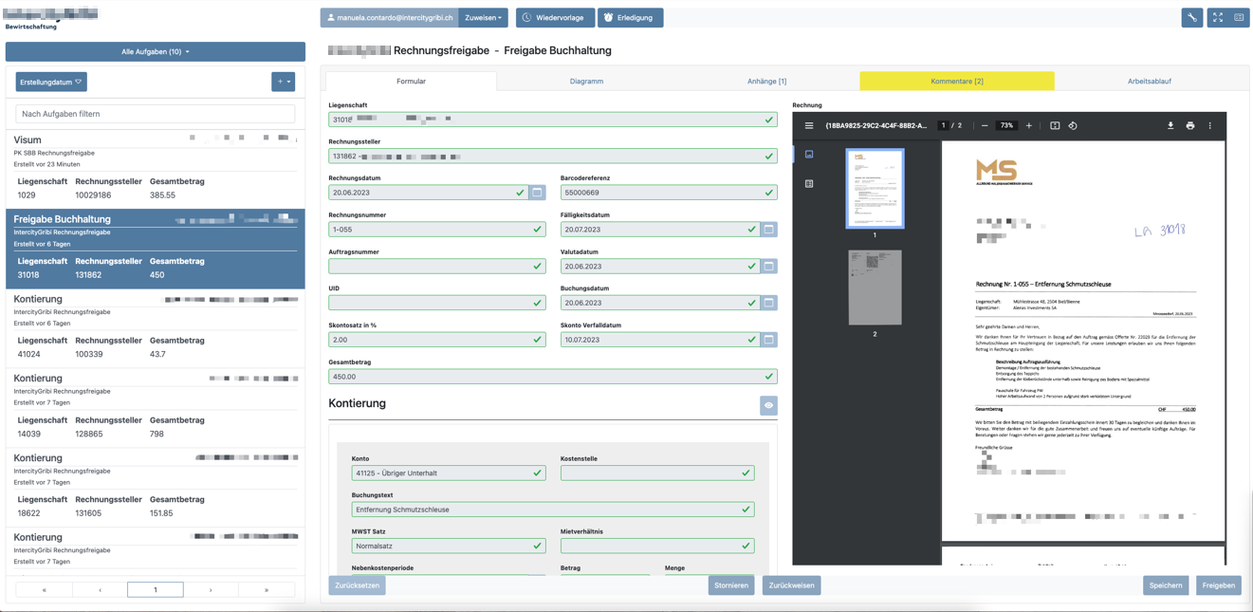This screenshot has width=1253, height=612.
Task: Expand the plus add-filter dropdown
Action: point(283,83)
